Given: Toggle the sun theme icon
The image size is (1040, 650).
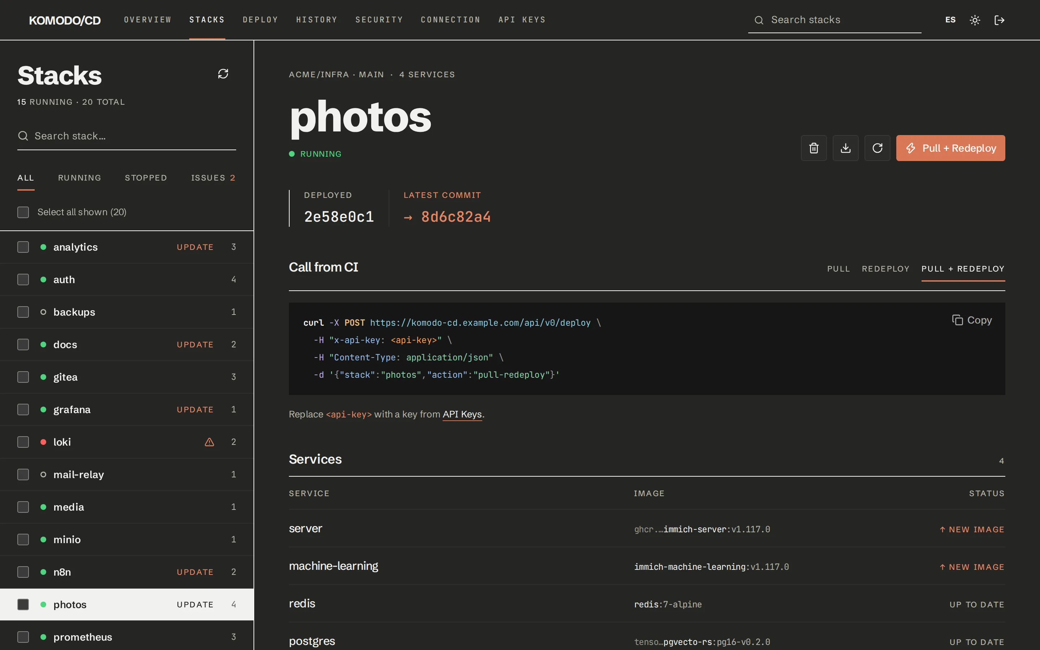Looking at the screenshot, I should (975, 20).
